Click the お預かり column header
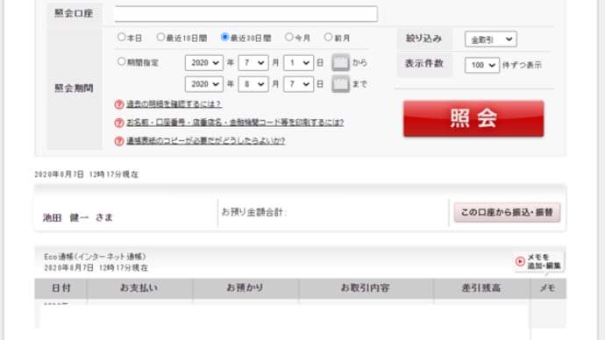This screenshot has width=605, height=340. (x=246, y=288)
